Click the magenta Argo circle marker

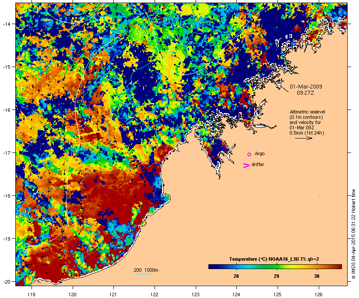(250, 155)
